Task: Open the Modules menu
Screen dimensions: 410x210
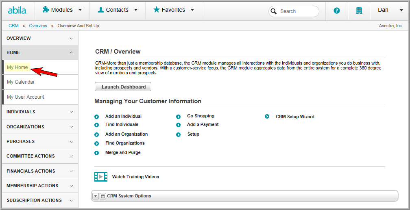Action: pyautogui.click(x=62, y=10)
